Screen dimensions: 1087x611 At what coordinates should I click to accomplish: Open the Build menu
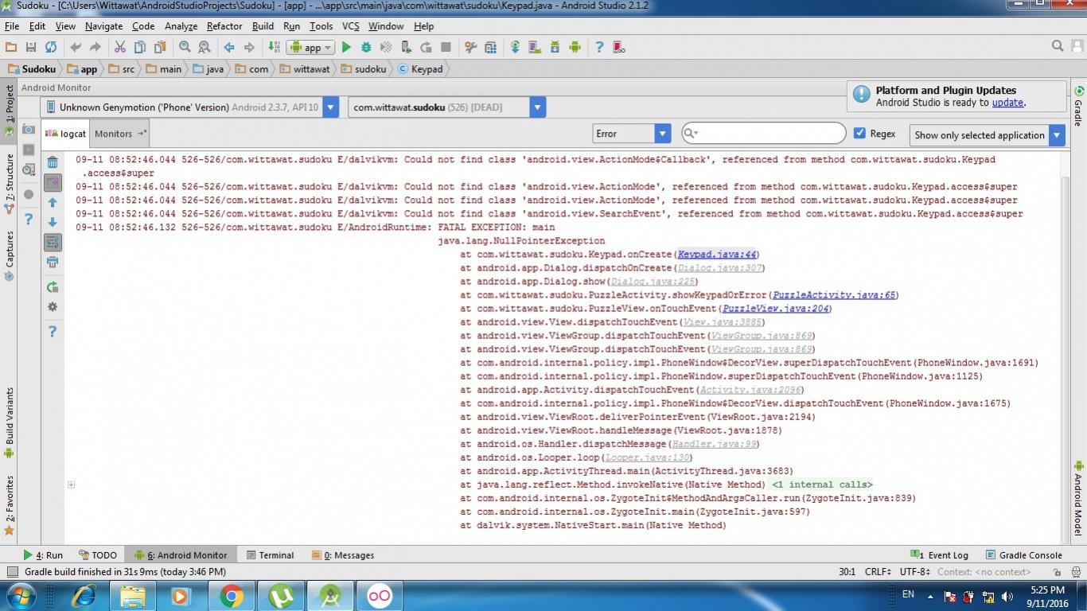[263, 26]
